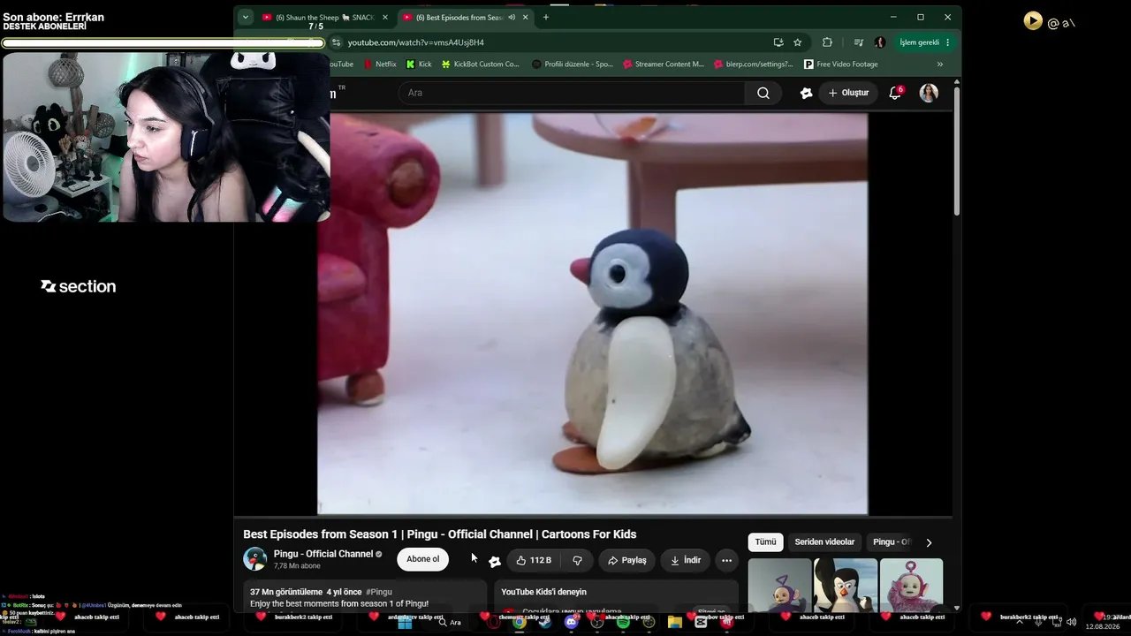Close the Best Episodes tab
This screenshot has width=1131, height=636.
click(526, 17)
